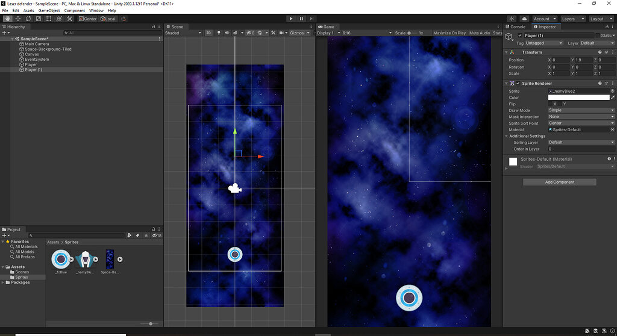
Task: Collapse the Transform component
Action: click(506, 52)
